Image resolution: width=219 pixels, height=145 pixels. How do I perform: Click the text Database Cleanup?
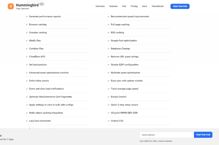(120, 49)
